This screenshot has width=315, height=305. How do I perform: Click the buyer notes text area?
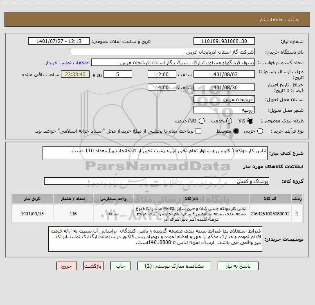(155, 239)
